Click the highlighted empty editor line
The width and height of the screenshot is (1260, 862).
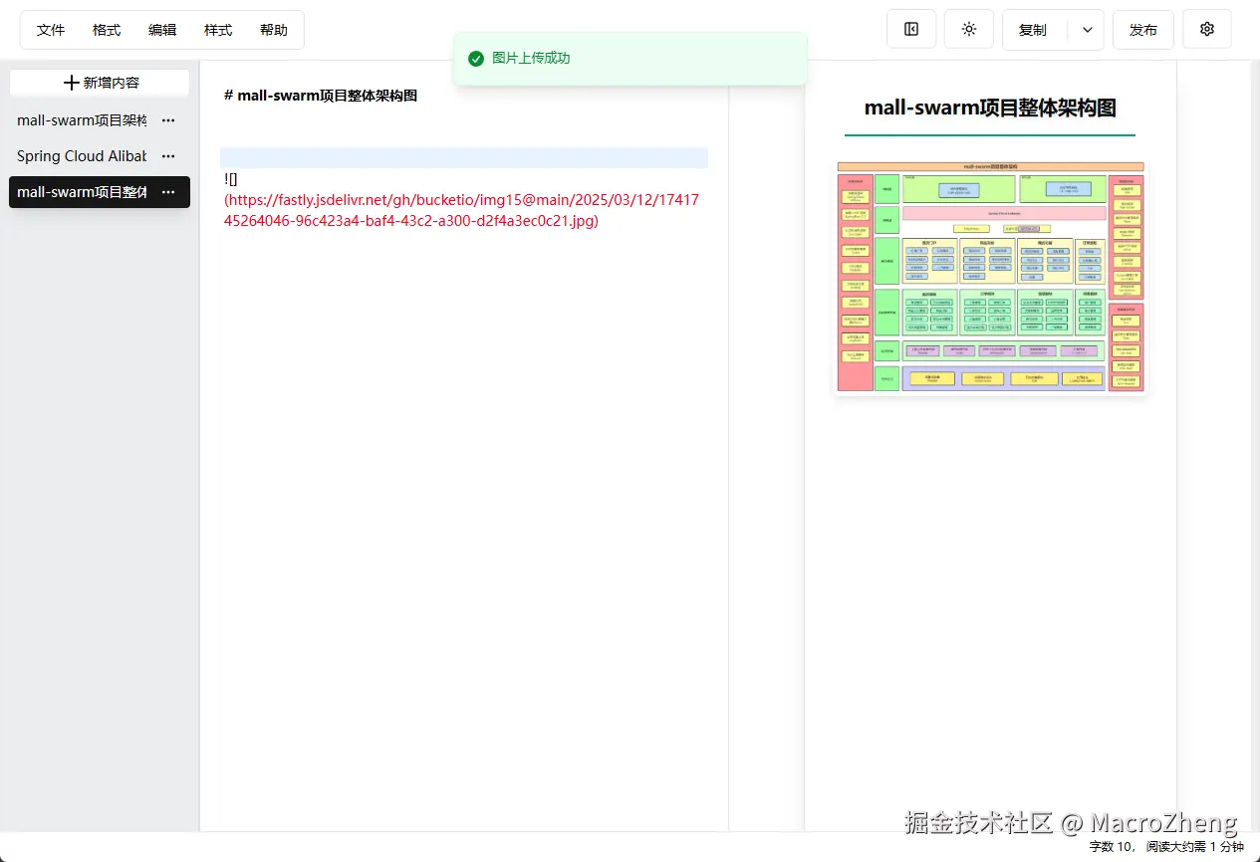[464, 157]
